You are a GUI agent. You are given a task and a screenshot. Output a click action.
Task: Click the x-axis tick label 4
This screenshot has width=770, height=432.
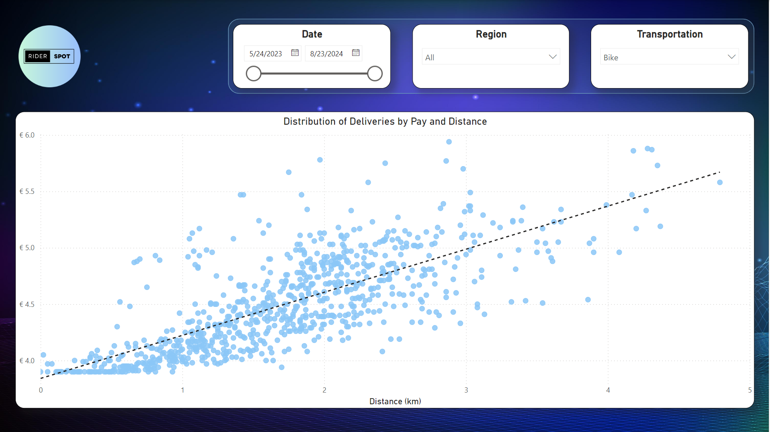(608, 390)
